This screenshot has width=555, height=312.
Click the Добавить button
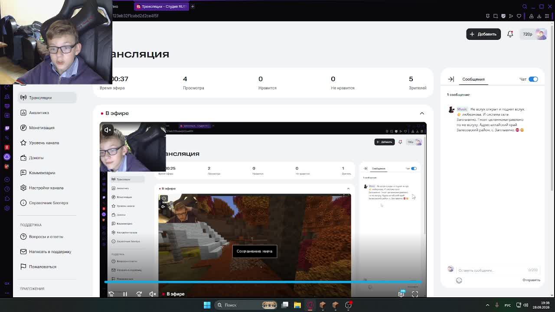click(x=483, y=34)
